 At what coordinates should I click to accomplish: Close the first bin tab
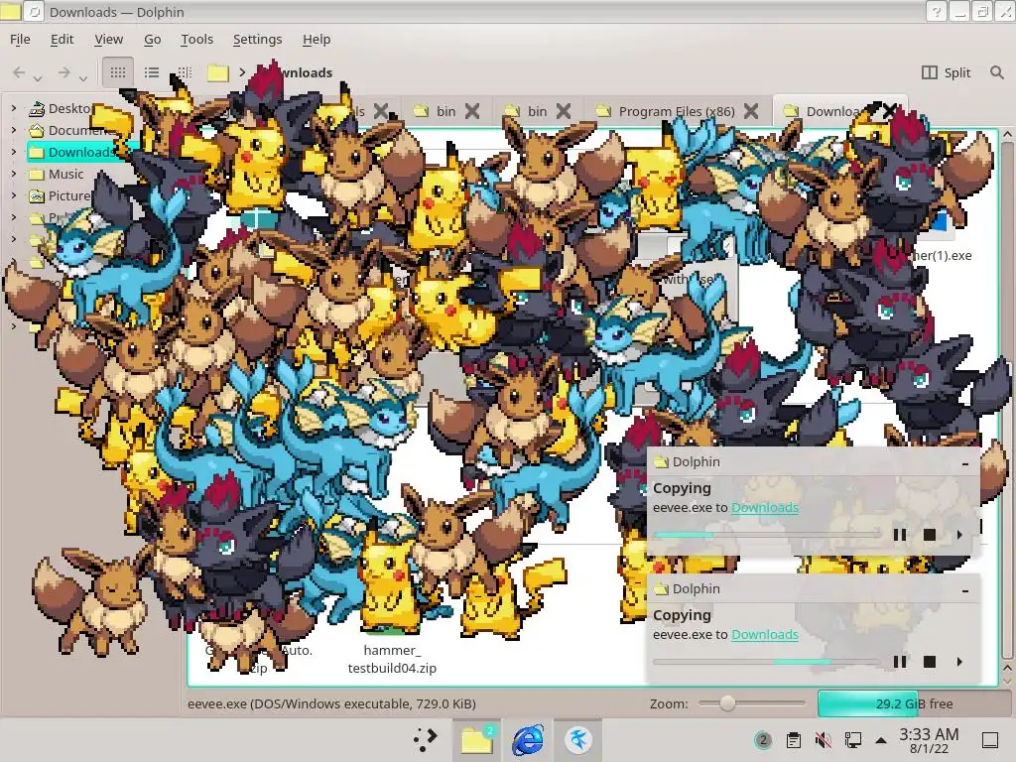point(472,111)
